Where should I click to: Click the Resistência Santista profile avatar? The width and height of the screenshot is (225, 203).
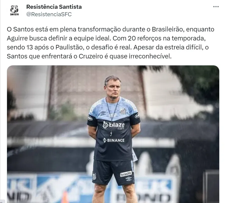14,10
